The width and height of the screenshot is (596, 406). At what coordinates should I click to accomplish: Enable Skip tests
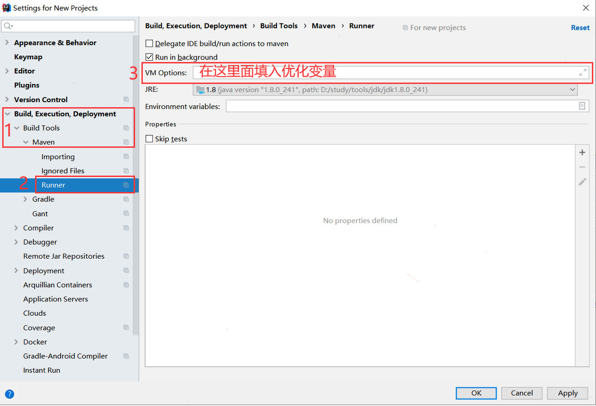point(149,139)
